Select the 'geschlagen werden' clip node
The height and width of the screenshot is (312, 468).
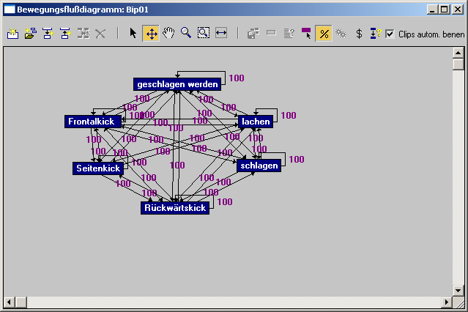(177, 84)
